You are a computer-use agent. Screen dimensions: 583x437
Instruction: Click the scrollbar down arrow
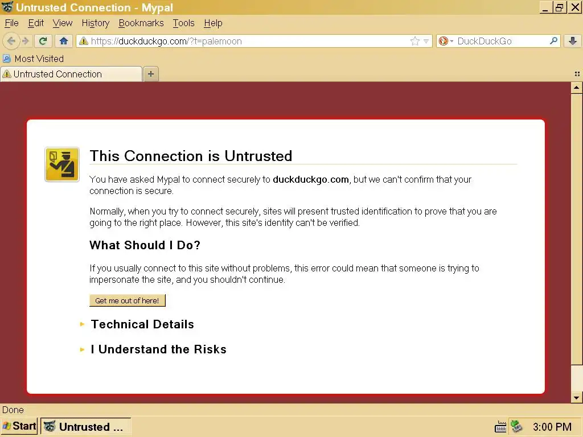576,398
